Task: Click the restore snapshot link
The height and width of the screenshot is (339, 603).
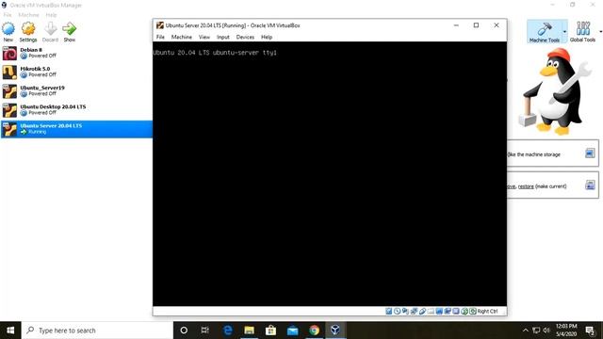Action: (526, 186)
